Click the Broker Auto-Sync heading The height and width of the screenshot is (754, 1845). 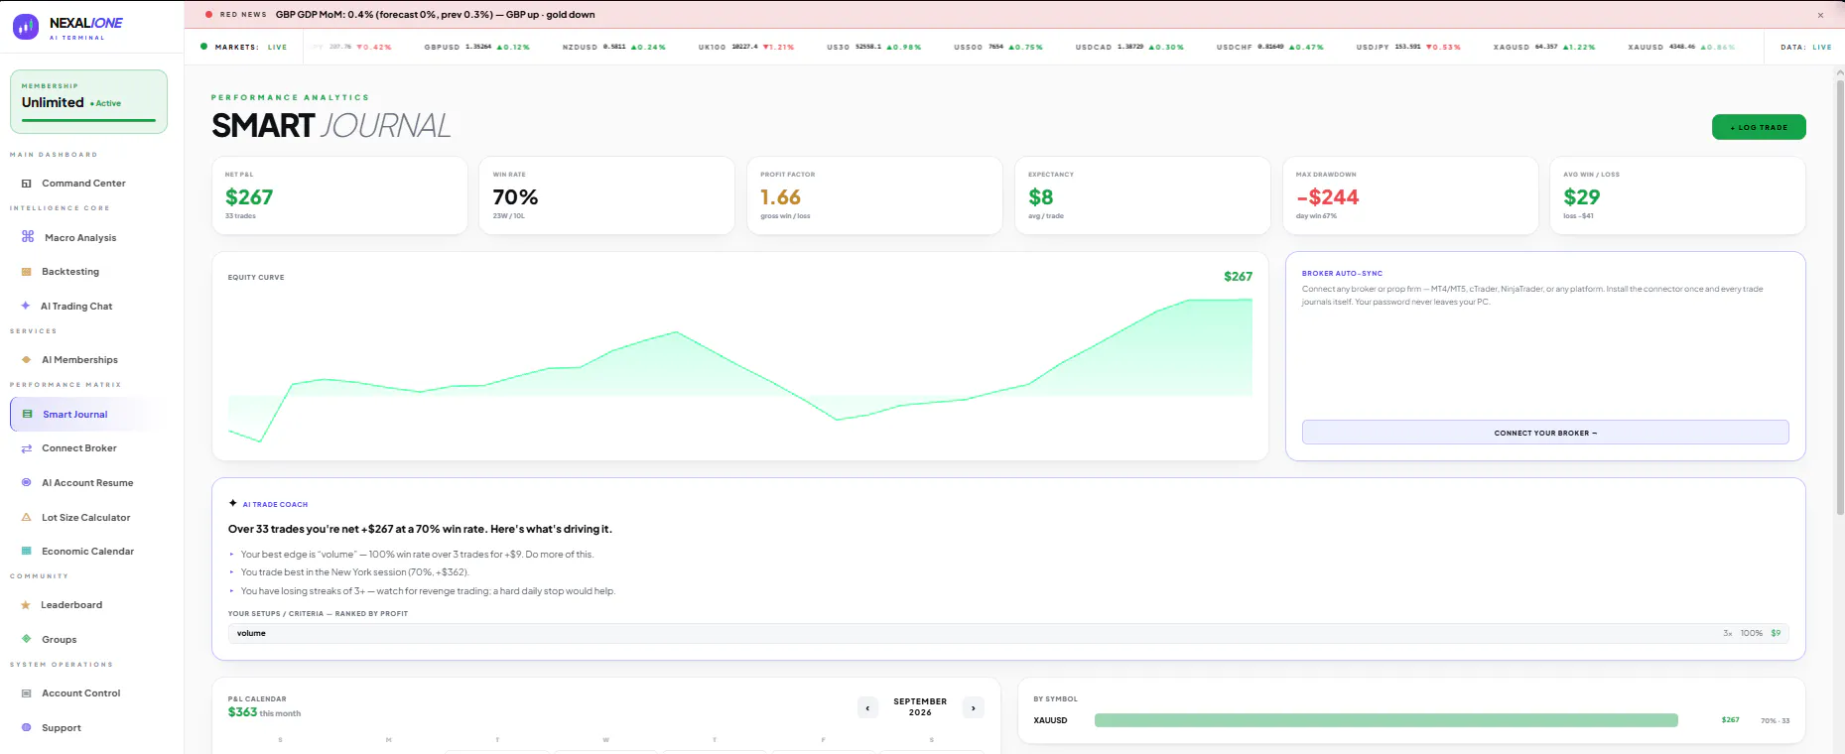[1342, 273]
